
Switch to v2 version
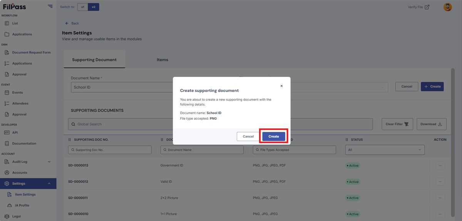click(94, 7)
